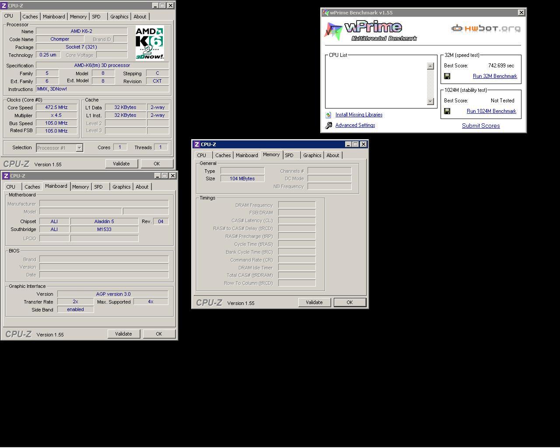Click the save icon under 32M speed test

[447, 76]
